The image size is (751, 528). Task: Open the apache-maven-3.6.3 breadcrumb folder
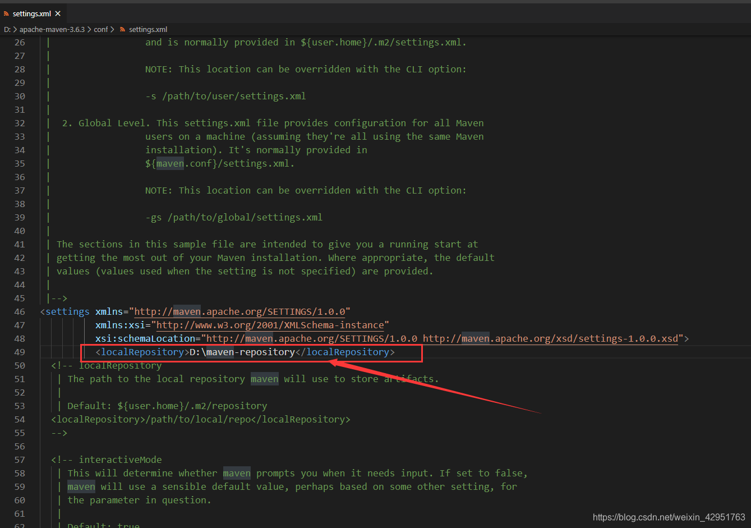52,29
